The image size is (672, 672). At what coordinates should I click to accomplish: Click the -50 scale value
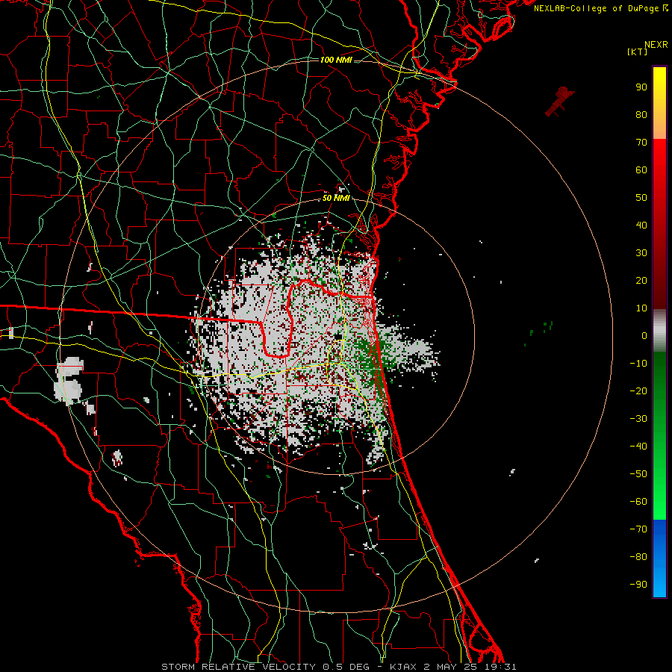(x=638, y=474)
